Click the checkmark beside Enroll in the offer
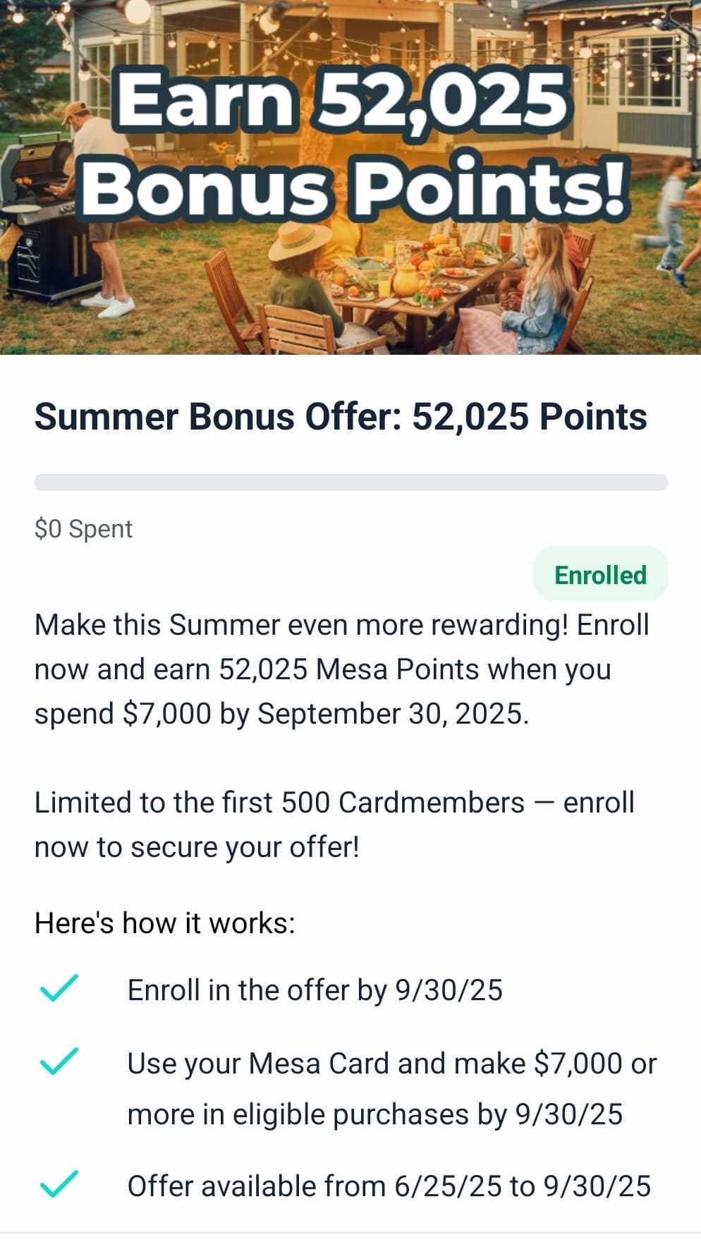Screen dimensions: 701x1240 pos(59,988)
